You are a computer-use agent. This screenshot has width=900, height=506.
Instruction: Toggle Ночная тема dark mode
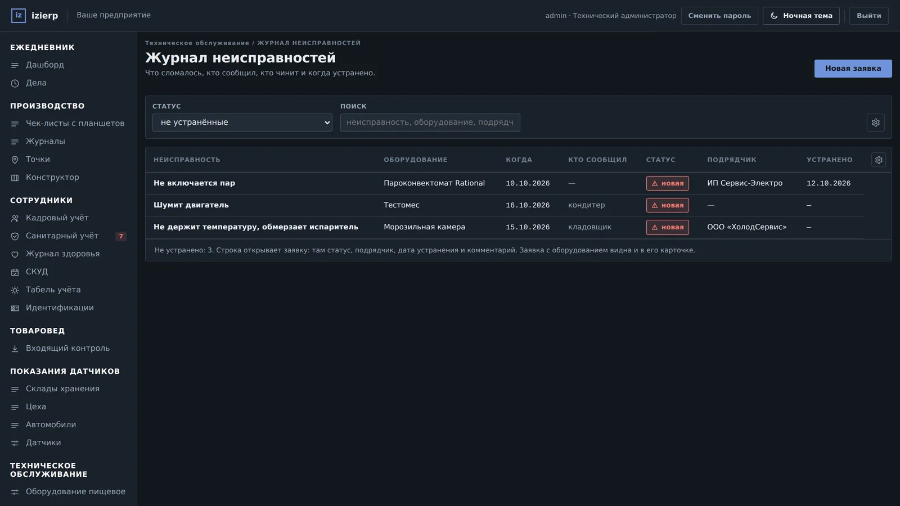pyautogui.click(x=801, y=16)
